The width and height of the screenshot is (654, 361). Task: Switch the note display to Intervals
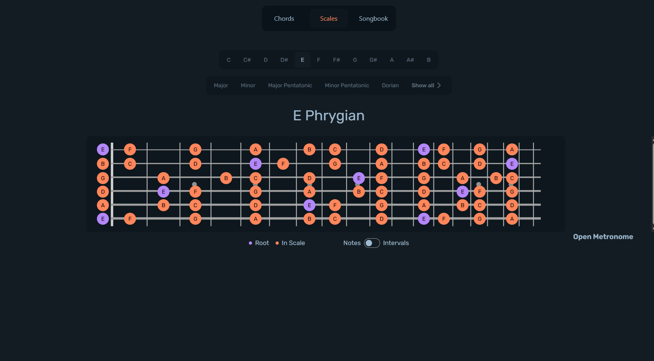point(372,243)
